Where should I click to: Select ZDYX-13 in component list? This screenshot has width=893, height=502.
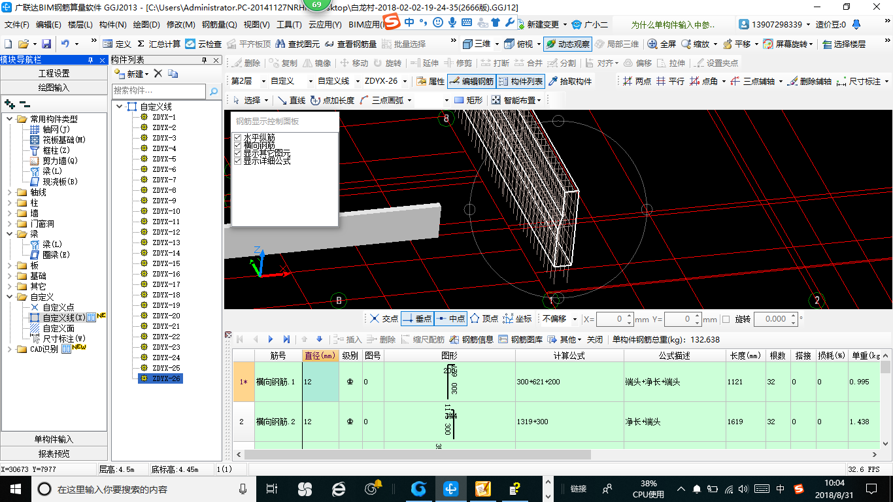pyautogui.click(x=166, y=243)
